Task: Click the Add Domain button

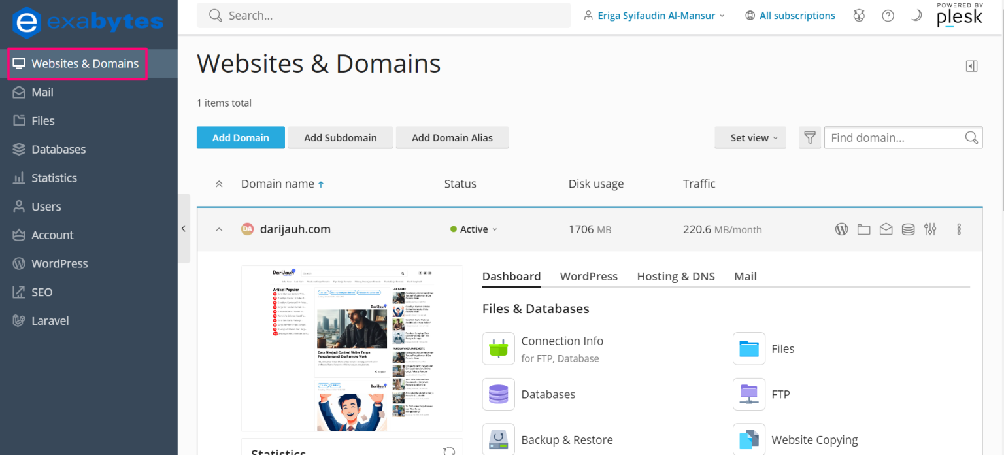Action: pos(241,138)
